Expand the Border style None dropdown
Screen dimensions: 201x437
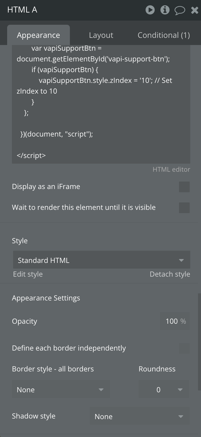tap(61, 390)
